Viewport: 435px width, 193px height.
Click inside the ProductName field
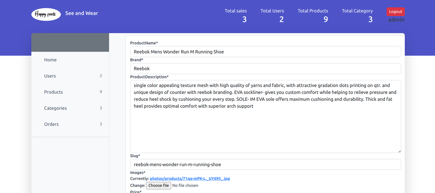(x=265, y=52)
